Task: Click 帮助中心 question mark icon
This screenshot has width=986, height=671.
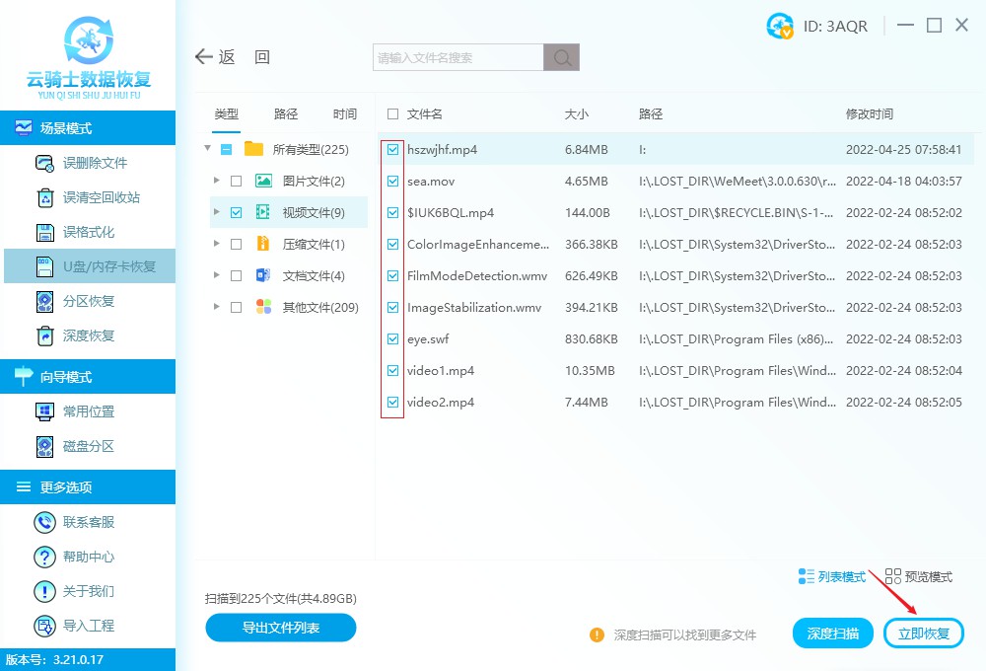Action: [44, 558]
